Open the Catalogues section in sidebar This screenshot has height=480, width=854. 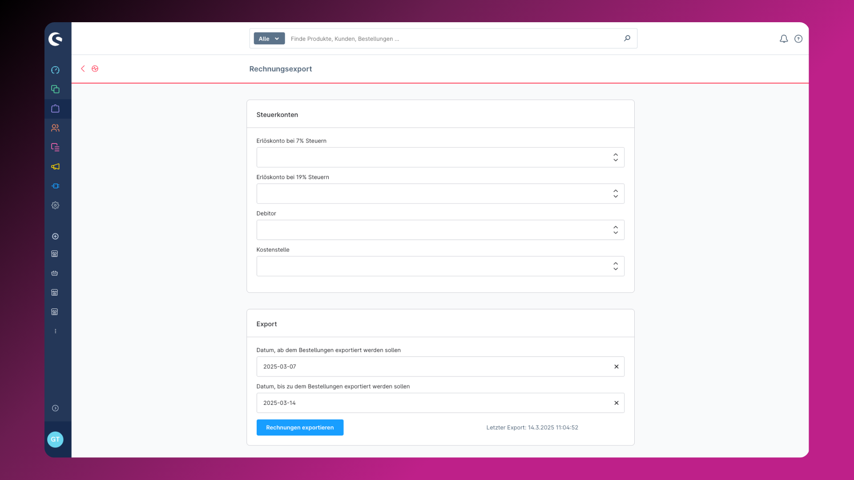click(x=55, y=89)
